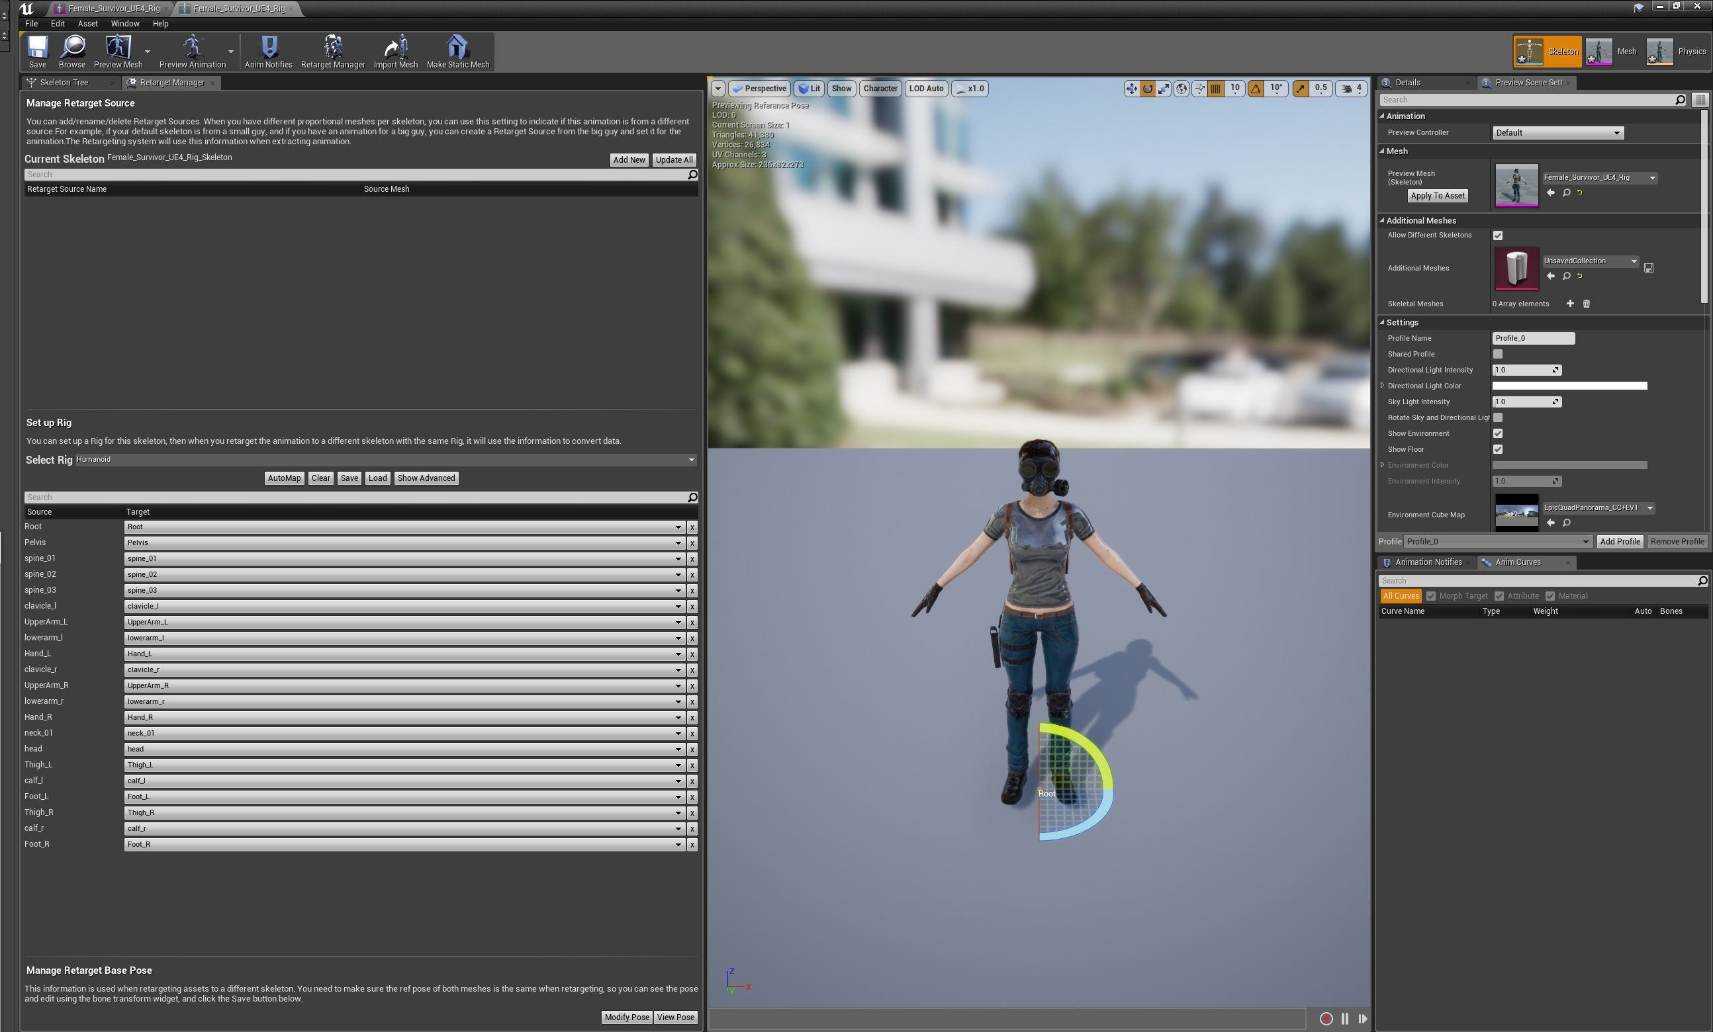Expand the Directional Light Color property

tap(1382, 386)
